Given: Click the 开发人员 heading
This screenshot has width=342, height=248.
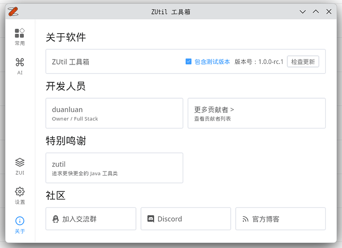Looking at the screenshot, I should click(x=66, y=86).
